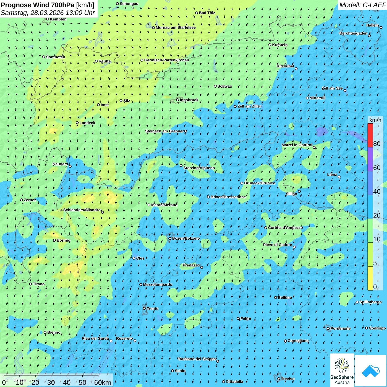Click the 'Matrei in Osttirol' label
Screen dimensions: 387x387
coord(297,145)
